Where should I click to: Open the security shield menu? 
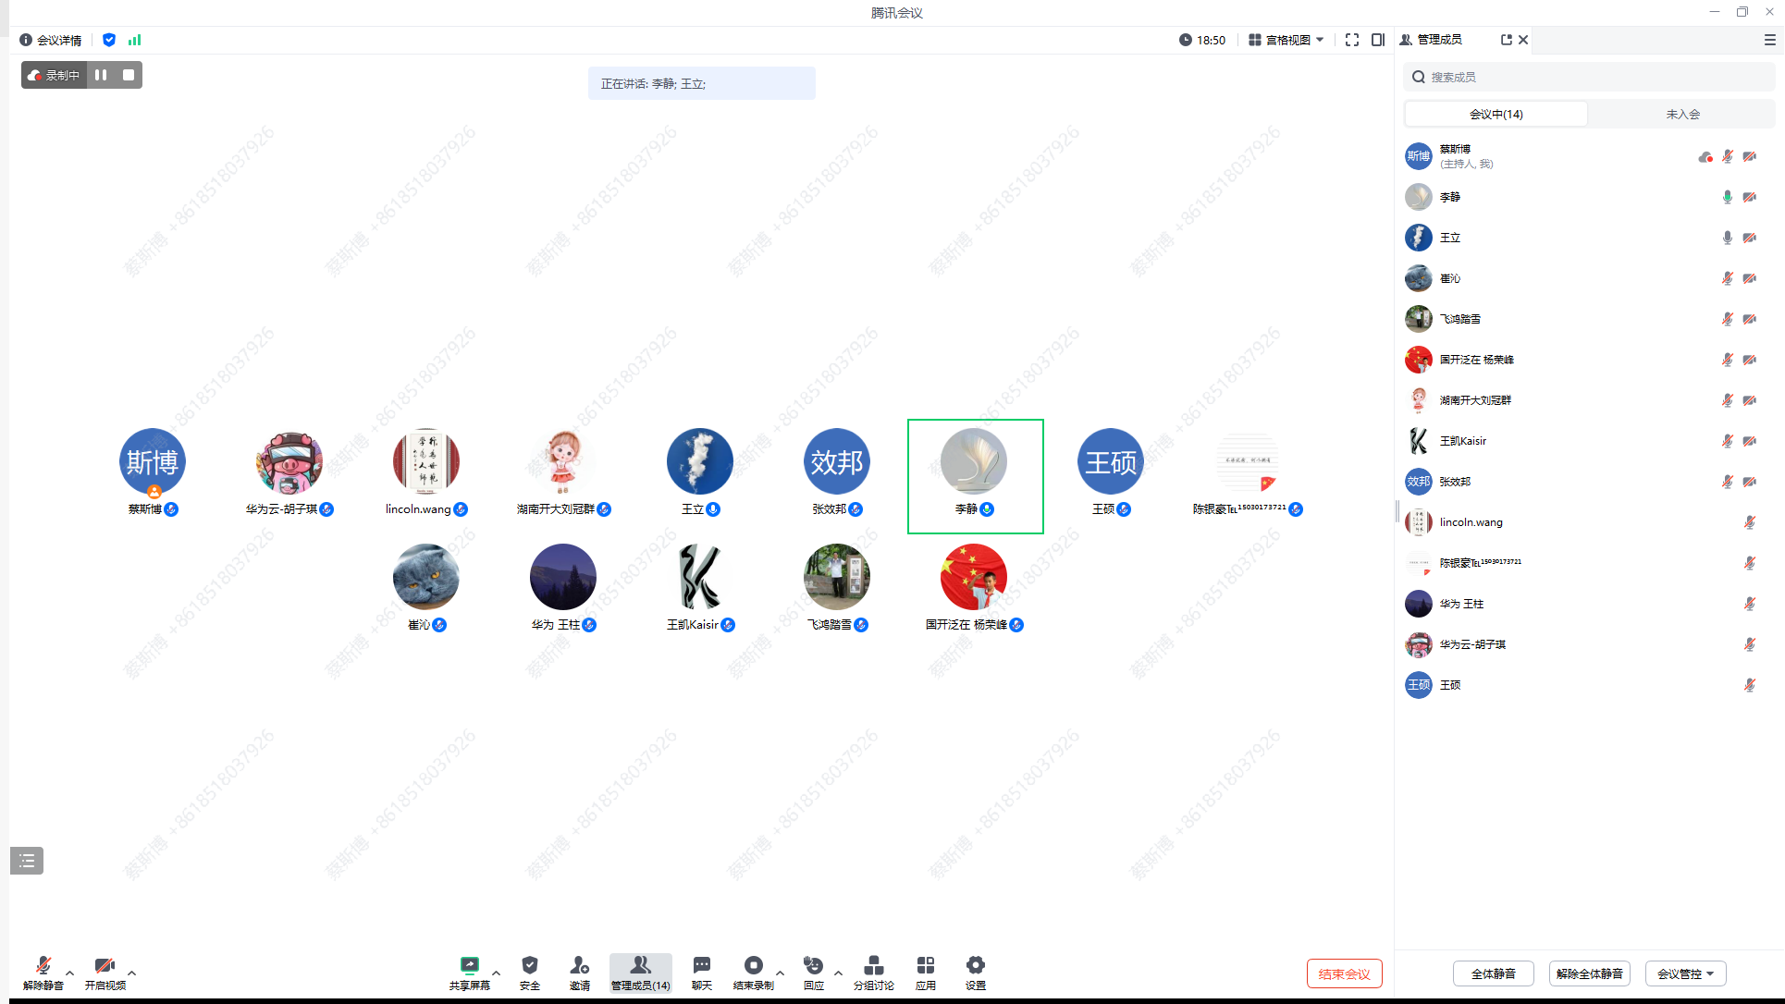[x=529, y=966]
